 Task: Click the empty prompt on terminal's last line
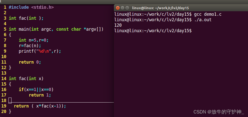(x=153, y=31)
